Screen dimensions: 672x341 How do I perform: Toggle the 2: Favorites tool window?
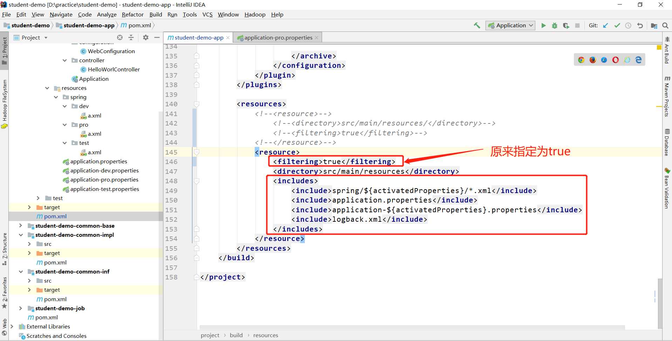click(5, 293)
